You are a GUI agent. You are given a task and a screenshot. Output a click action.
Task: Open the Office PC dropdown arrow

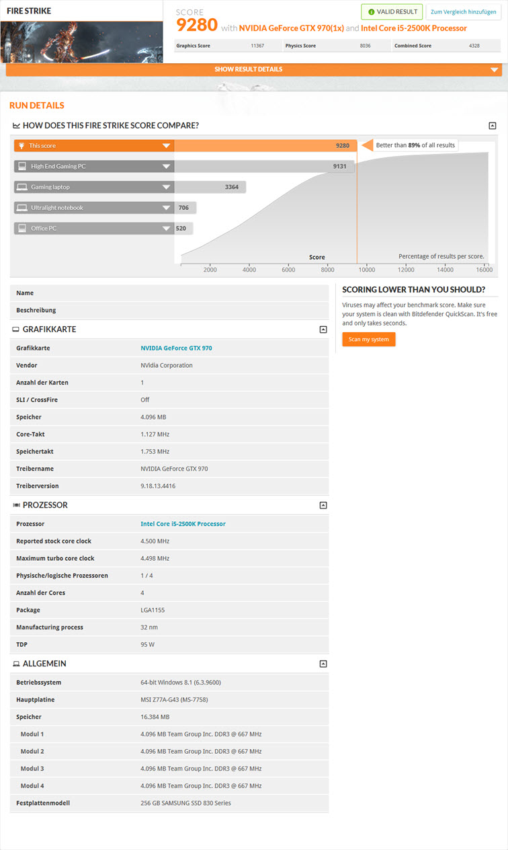click(x=166, y=229)
